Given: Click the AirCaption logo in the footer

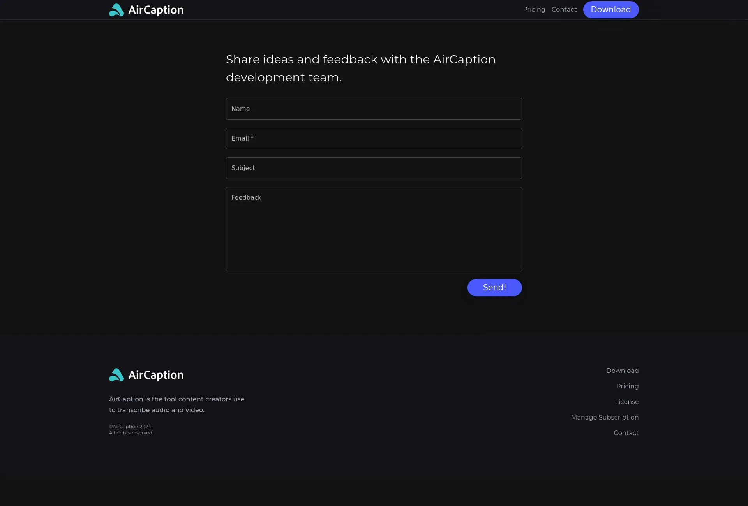Looking at the screenshot, I should pyautogui.click(x=146, y=375).
